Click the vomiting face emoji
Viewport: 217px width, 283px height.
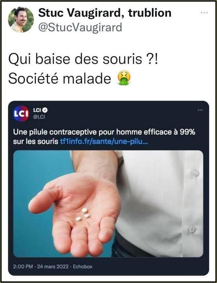(x=124, y=78)
